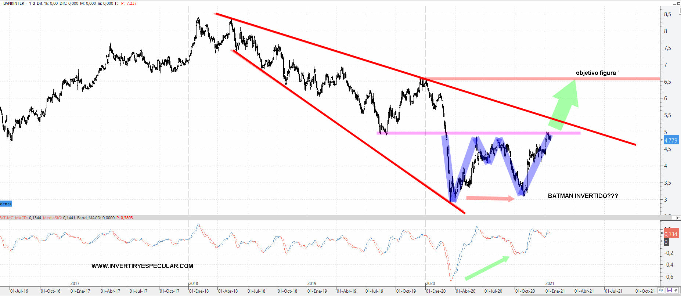
Task: Click the blue 'denes' tab at left edge
Action: [6, 204]
